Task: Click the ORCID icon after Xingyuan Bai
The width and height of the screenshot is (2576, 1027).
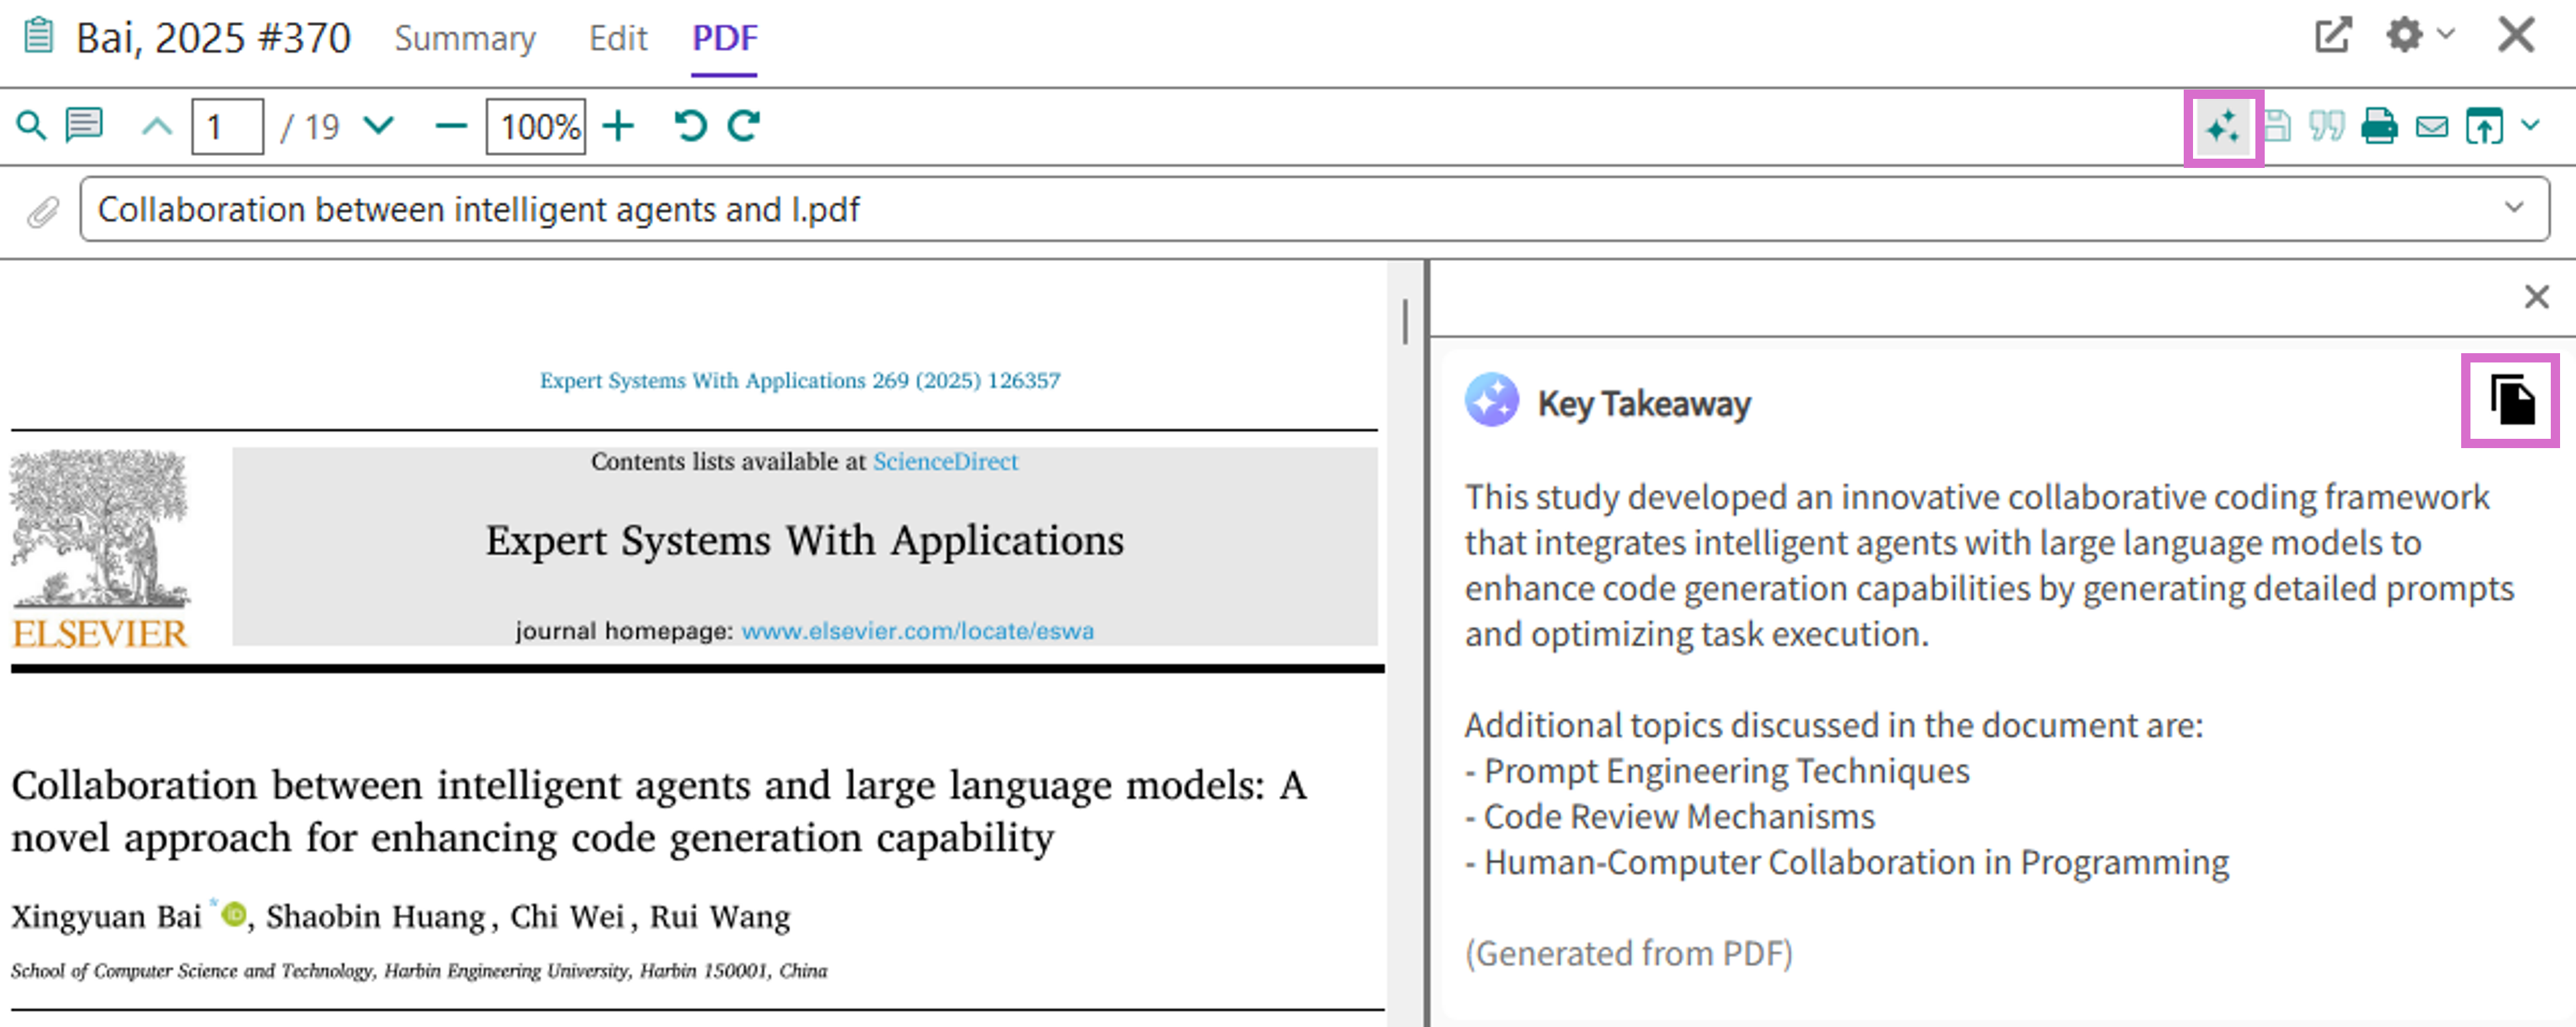Action: [233, 915]
